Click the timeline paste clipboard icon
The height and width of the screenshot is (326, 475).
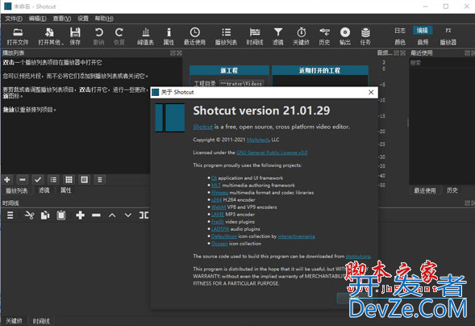[61, 215]
